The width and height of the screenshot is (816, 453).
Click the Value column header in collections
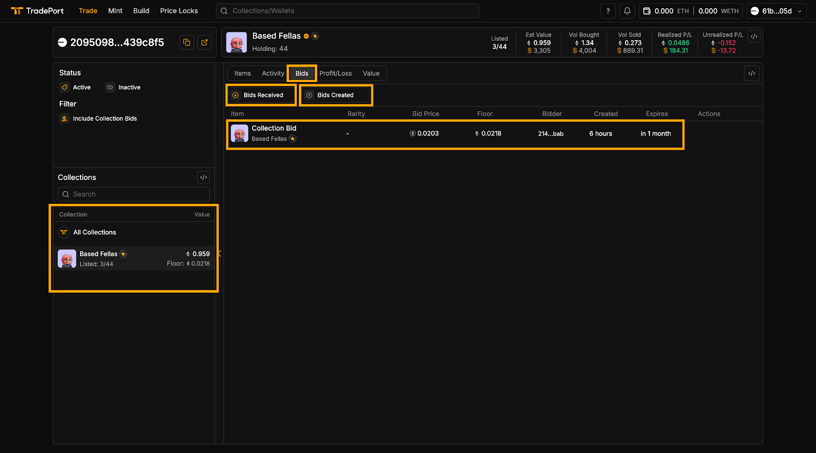point(202,215)
